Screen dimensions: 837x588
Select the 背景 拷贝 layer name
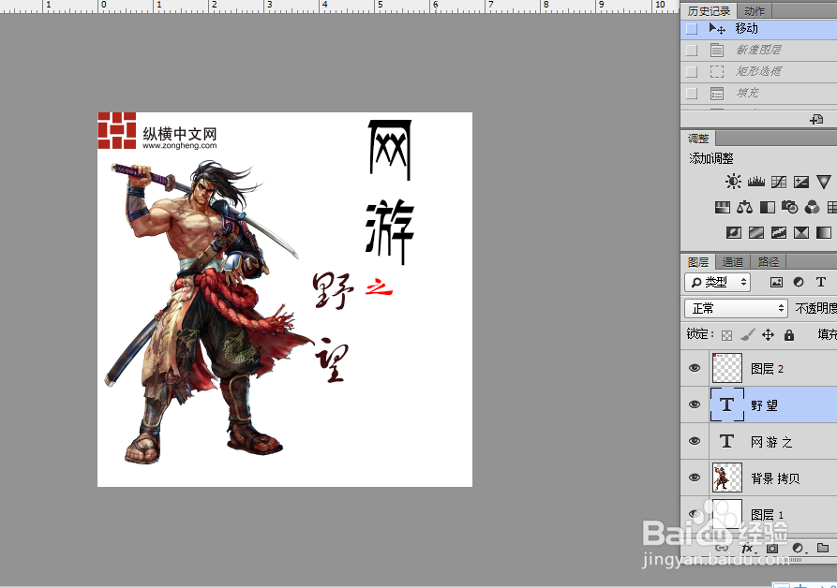point(775,478)
